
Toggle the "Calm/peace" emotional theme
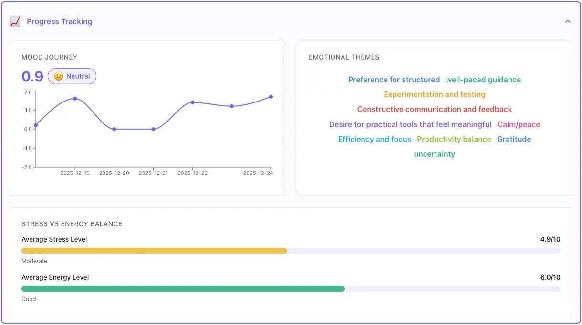click(x=519, y=124)
